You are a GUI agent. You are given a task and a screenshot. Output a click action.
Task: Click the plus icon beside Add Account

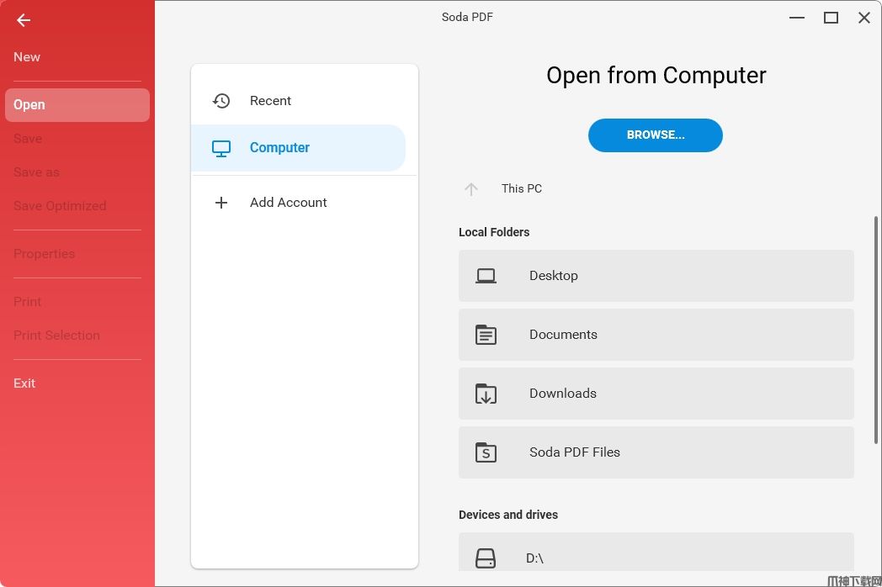221,203
